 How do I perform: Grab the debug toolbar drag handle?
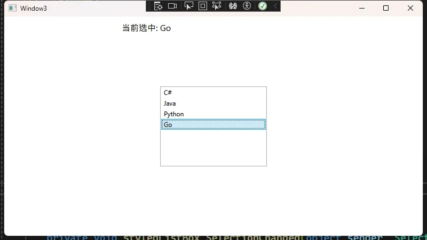pos(149,6)
